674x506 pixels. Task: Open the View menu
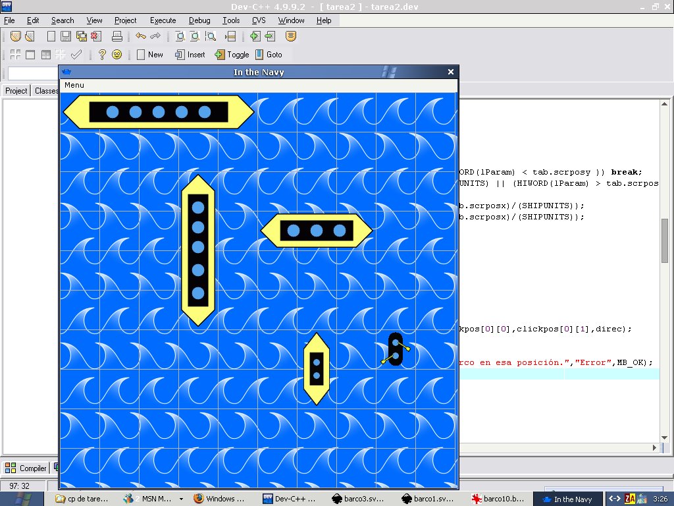click(94, 20)
